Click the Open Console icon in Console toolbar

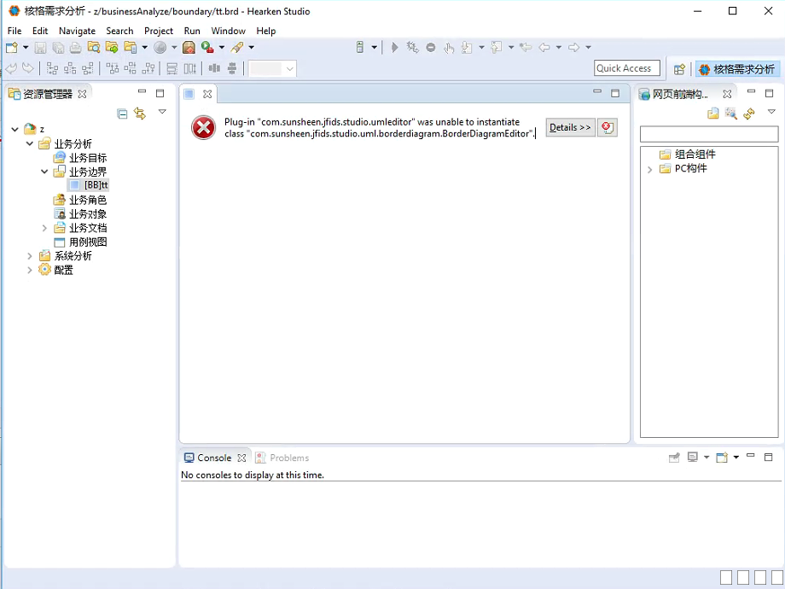pyautogui.click(x=722, y=458)
